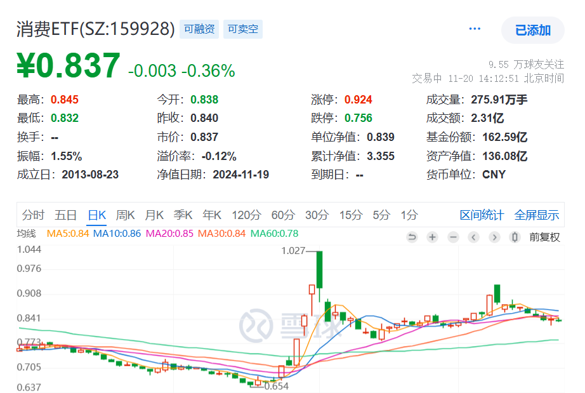Click the 资产净值 value 136.08亿

point(505,156)
